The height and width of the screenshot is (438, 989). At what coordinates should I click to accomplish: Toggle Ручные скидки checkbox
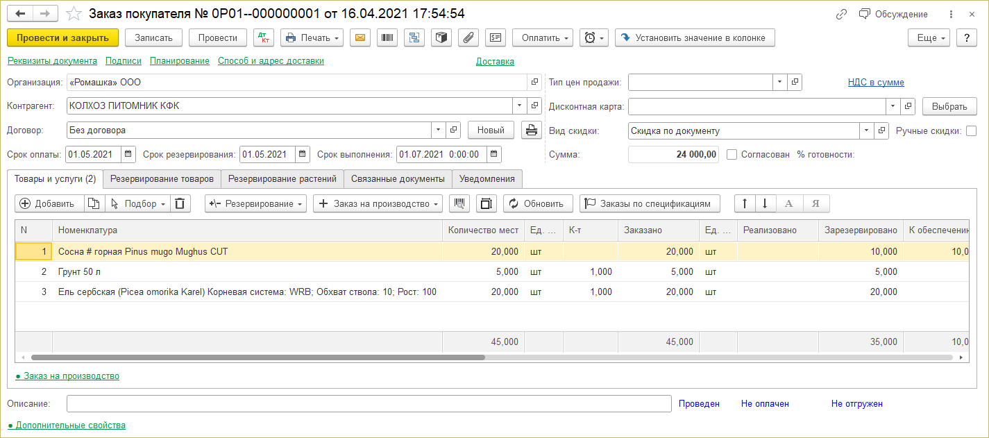[x=971, y=130]
